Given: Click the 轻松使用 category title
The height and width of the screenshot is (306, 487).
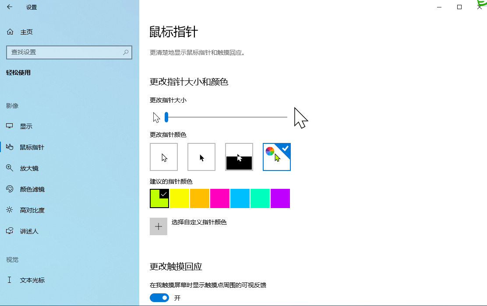Looking at the screenshot, I should pyautogui.click(x=18, y=73).
